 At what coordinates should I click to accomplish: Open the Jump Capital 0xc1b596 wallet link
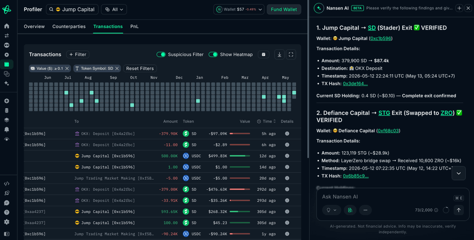[x=381, y=38]
